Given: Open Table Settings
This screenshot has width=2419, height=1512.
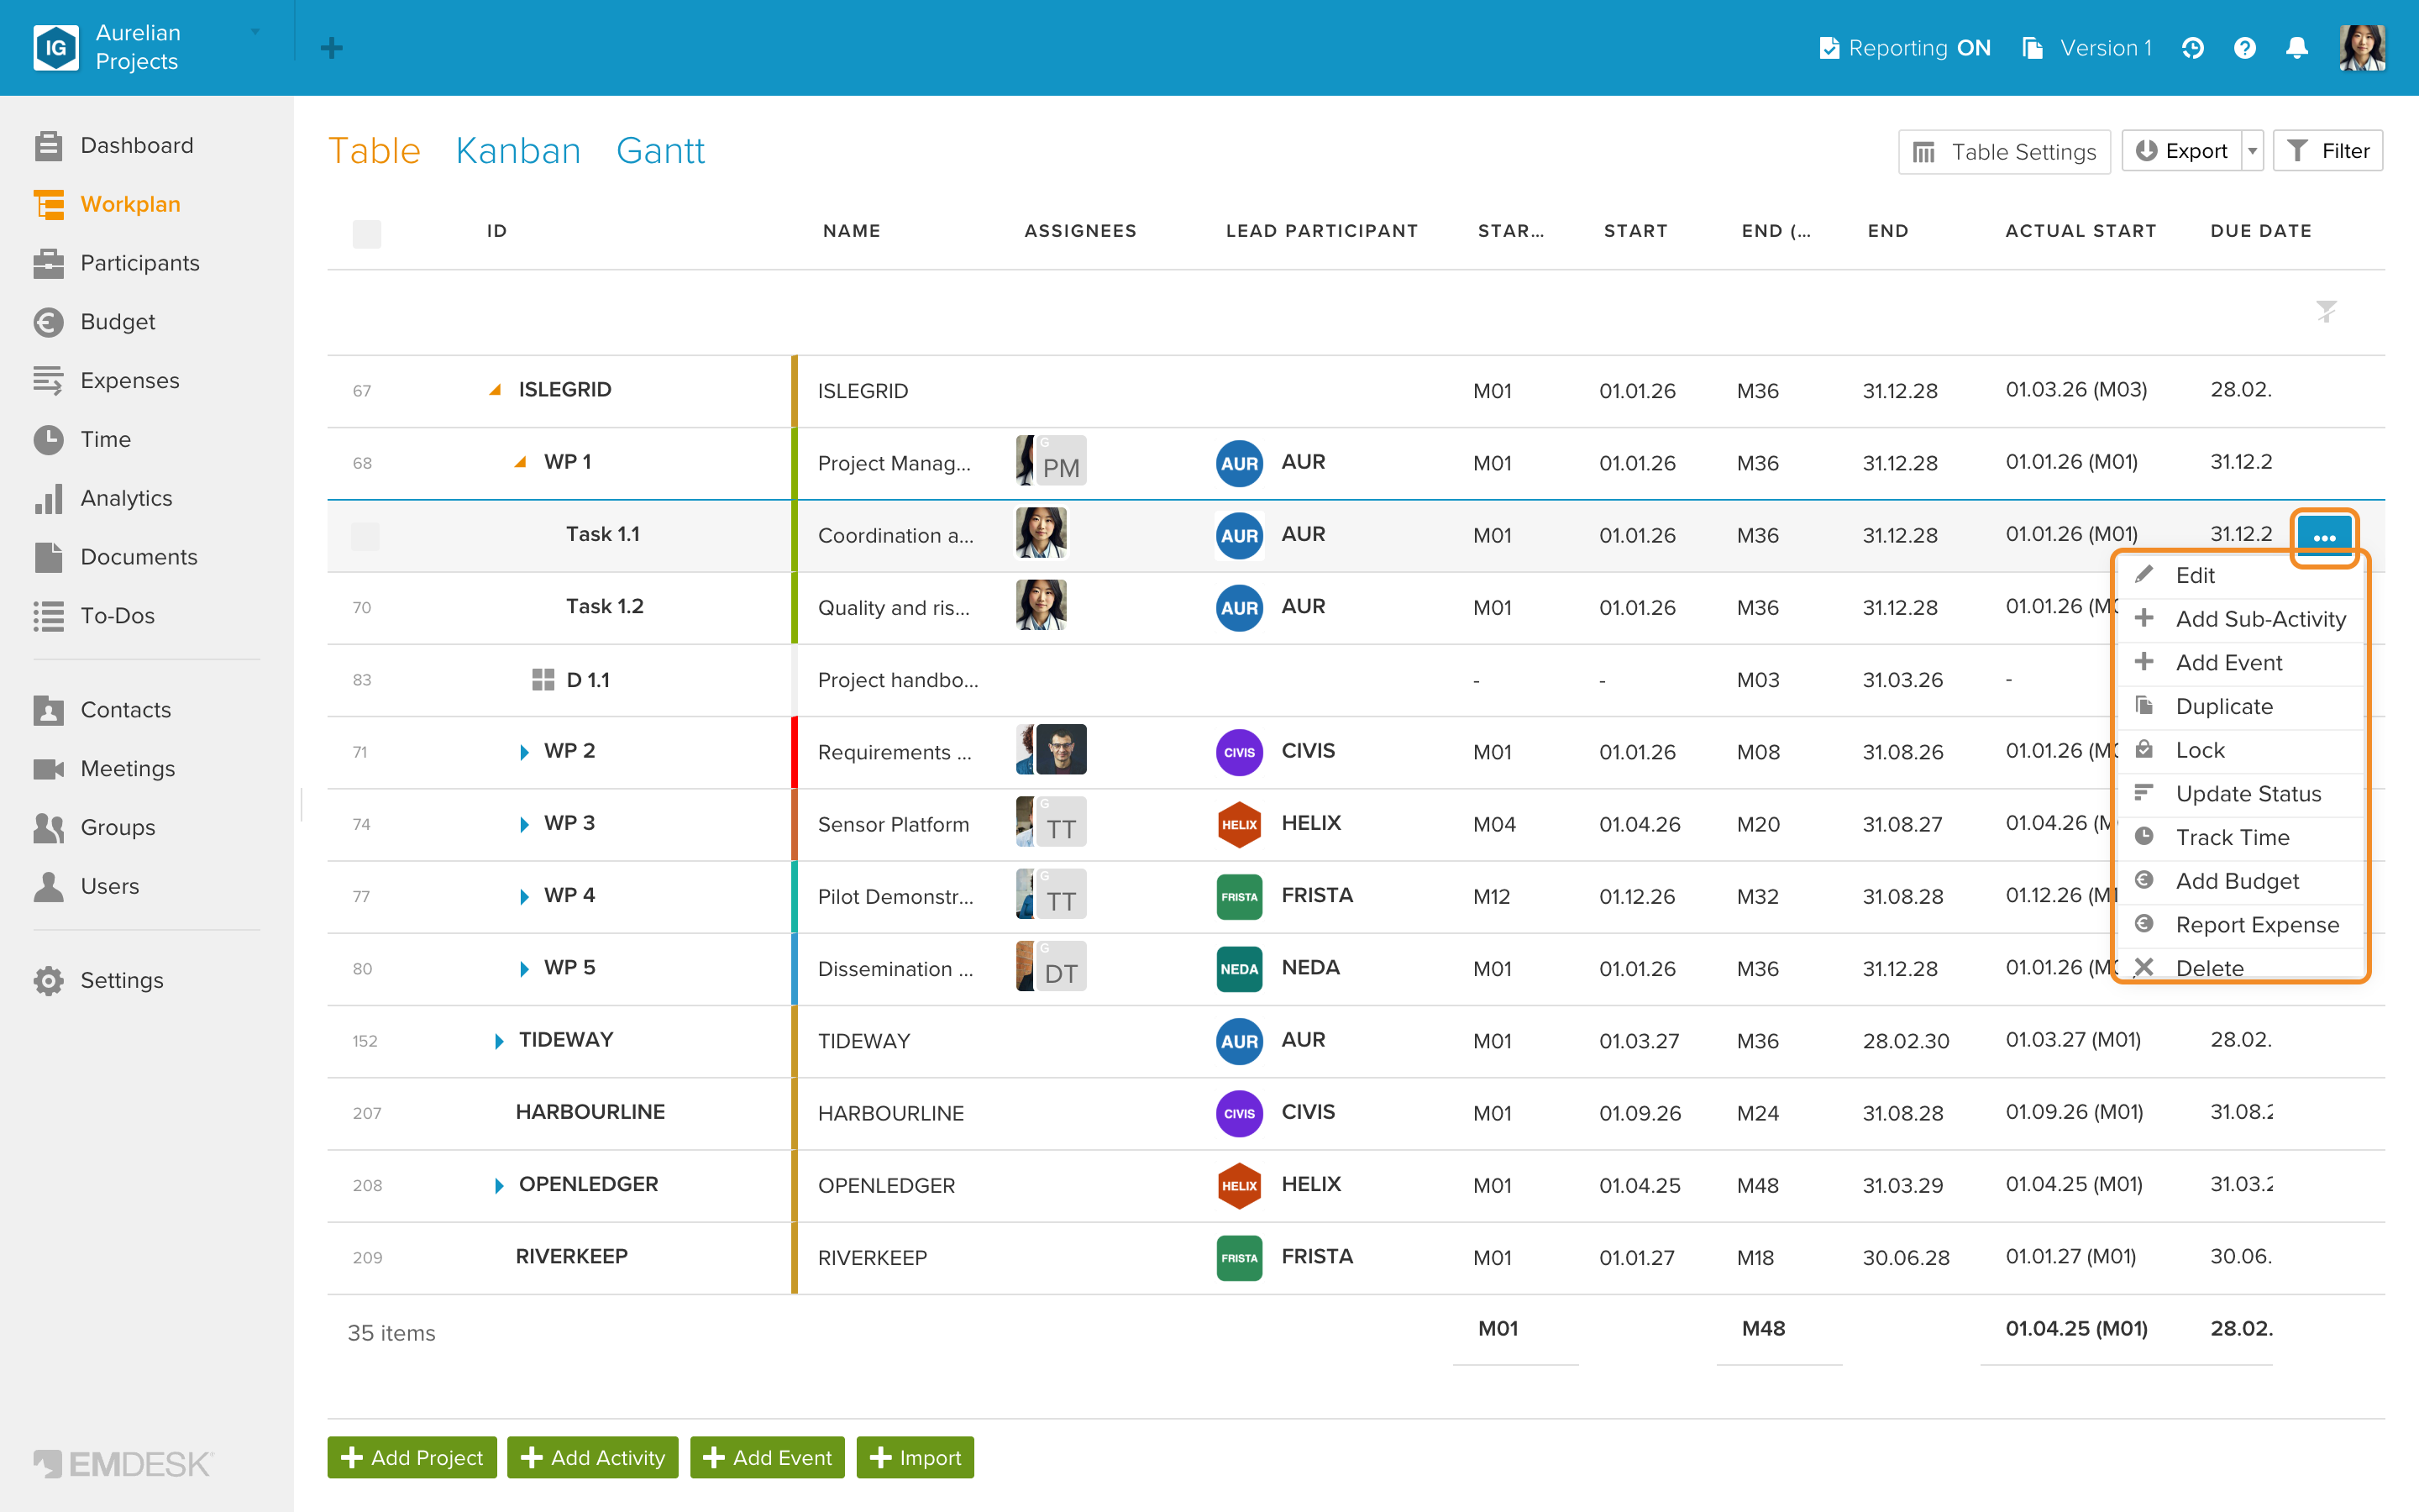Looking at the screenshot, I should coord(2004,151).
